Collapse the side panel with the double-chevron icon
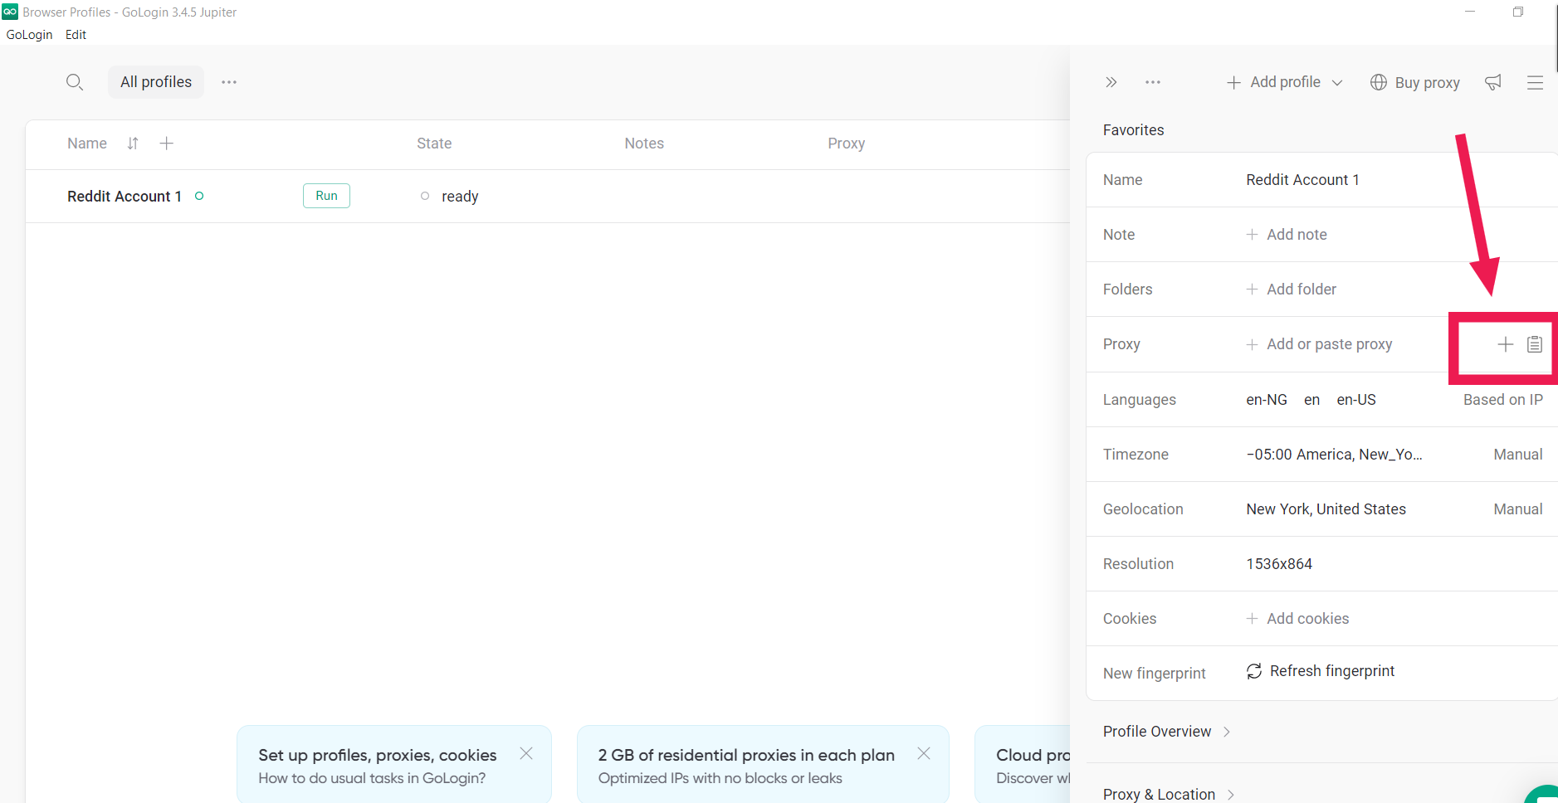The width and height of the screenshot is (1558, 803). coord(1111,82)
